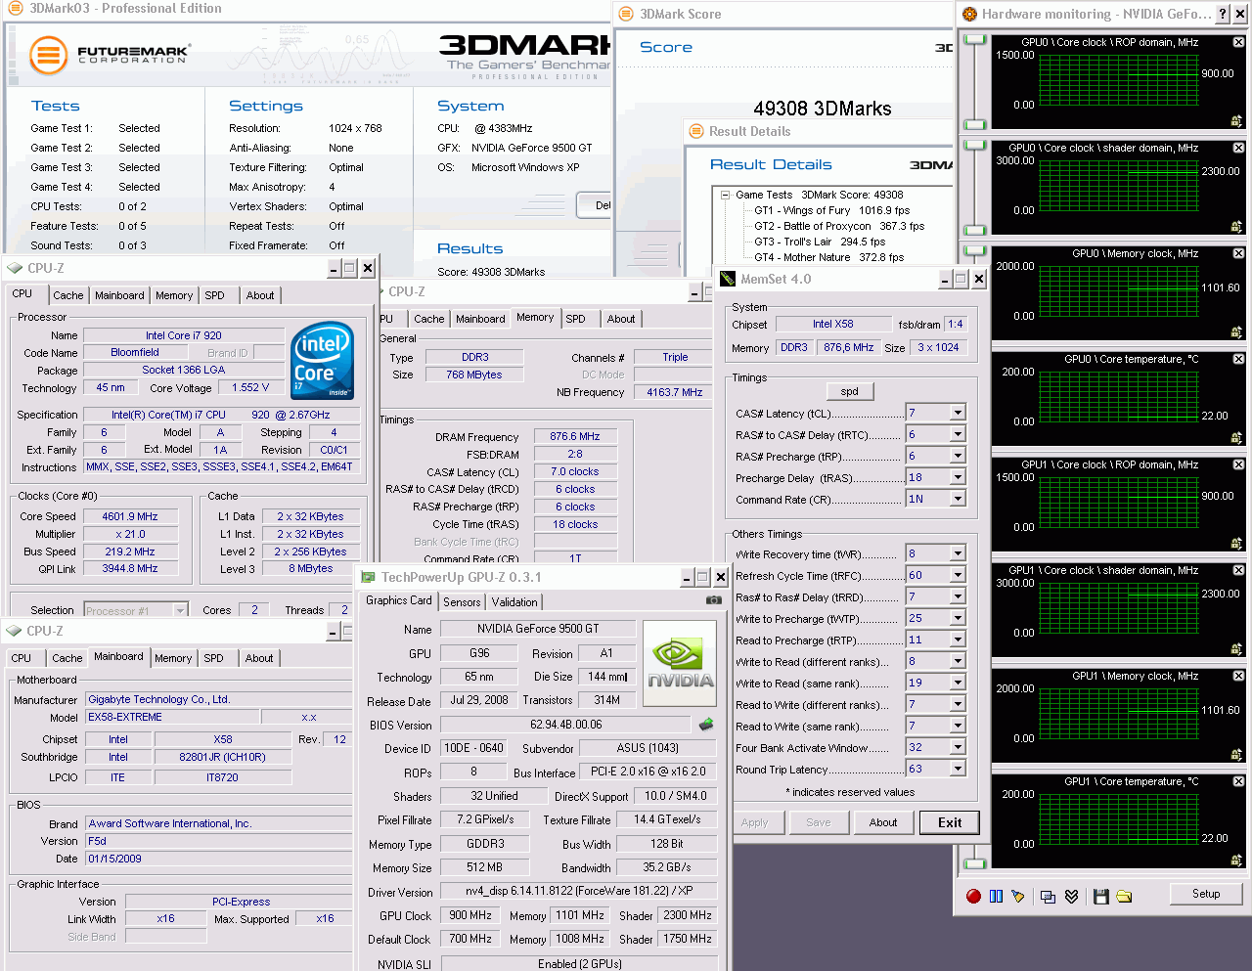Open Setup in Hardware monitoring

point(1206,894)
